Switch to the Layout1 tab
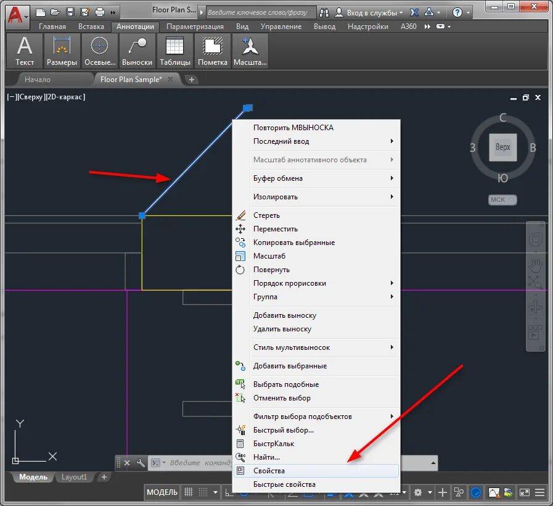Viewport: 553px width, 506px height. point(74,477)
